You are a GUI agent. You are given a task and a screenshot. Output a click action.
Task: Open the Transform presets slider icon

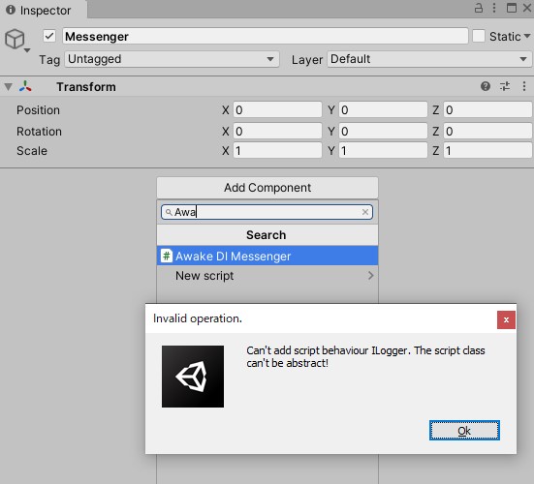click(505, 86)
